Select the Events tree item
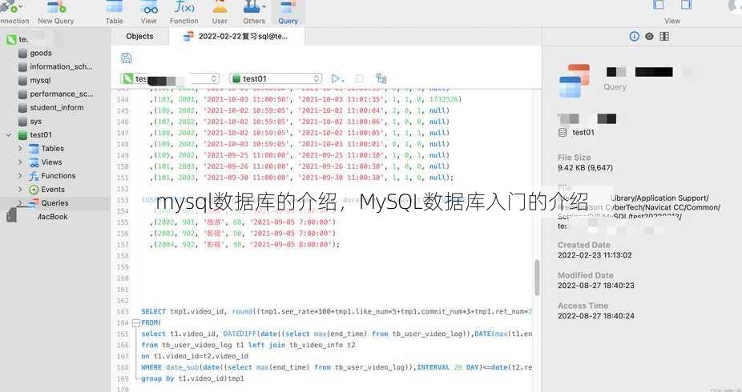The height and width of the screenshot is (392, 742). tap(53, 190)
